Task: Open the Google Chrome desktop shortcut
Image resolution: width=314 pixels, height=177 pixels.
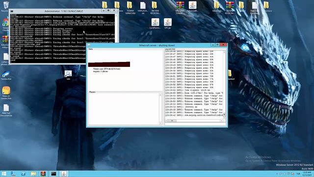Action: click(5, 25)
